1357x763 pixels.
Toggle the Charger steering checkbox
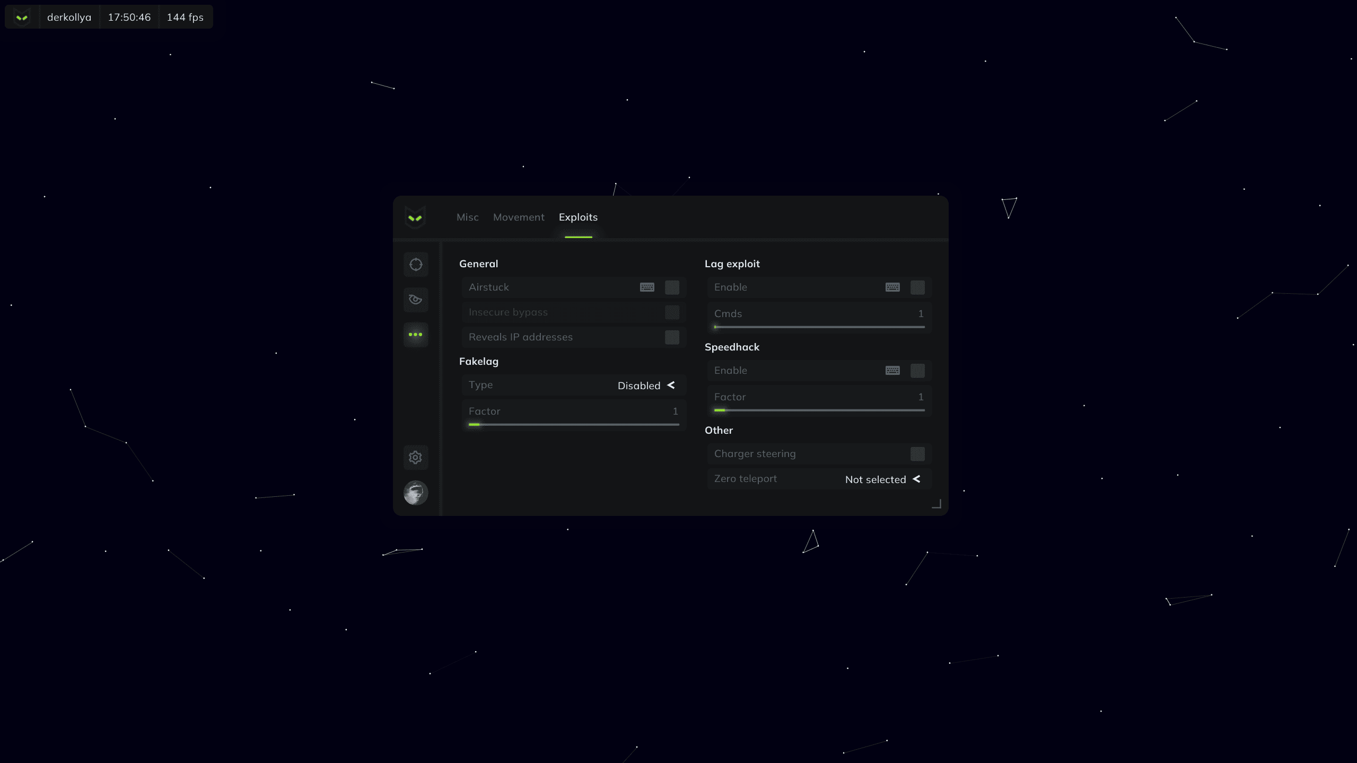[917, 454]
